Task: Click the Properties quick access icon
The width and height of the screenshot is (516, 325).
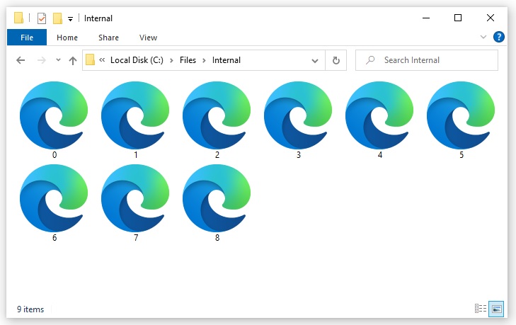Action: coord(42,18)
